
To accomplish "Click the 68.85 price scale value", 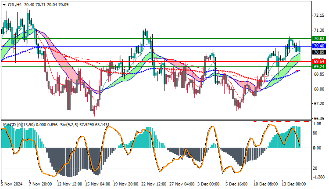I will pos(319,74).
